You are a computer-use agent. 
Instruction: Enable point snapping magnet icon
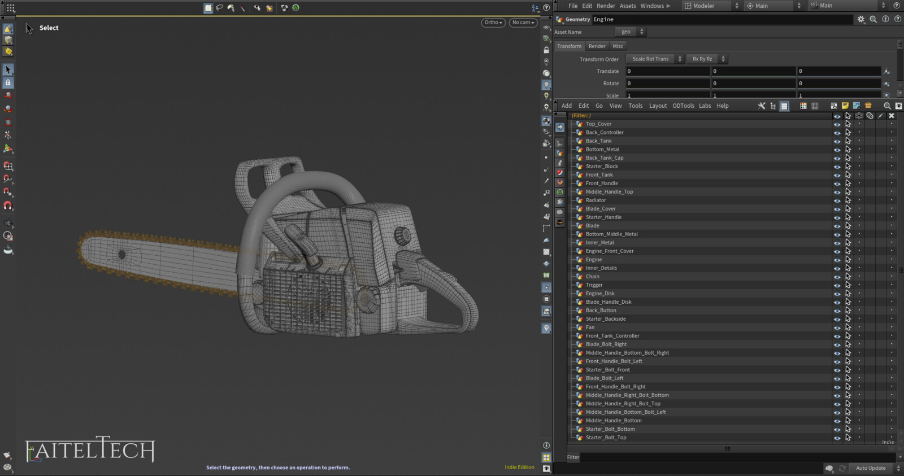point(8,193)
